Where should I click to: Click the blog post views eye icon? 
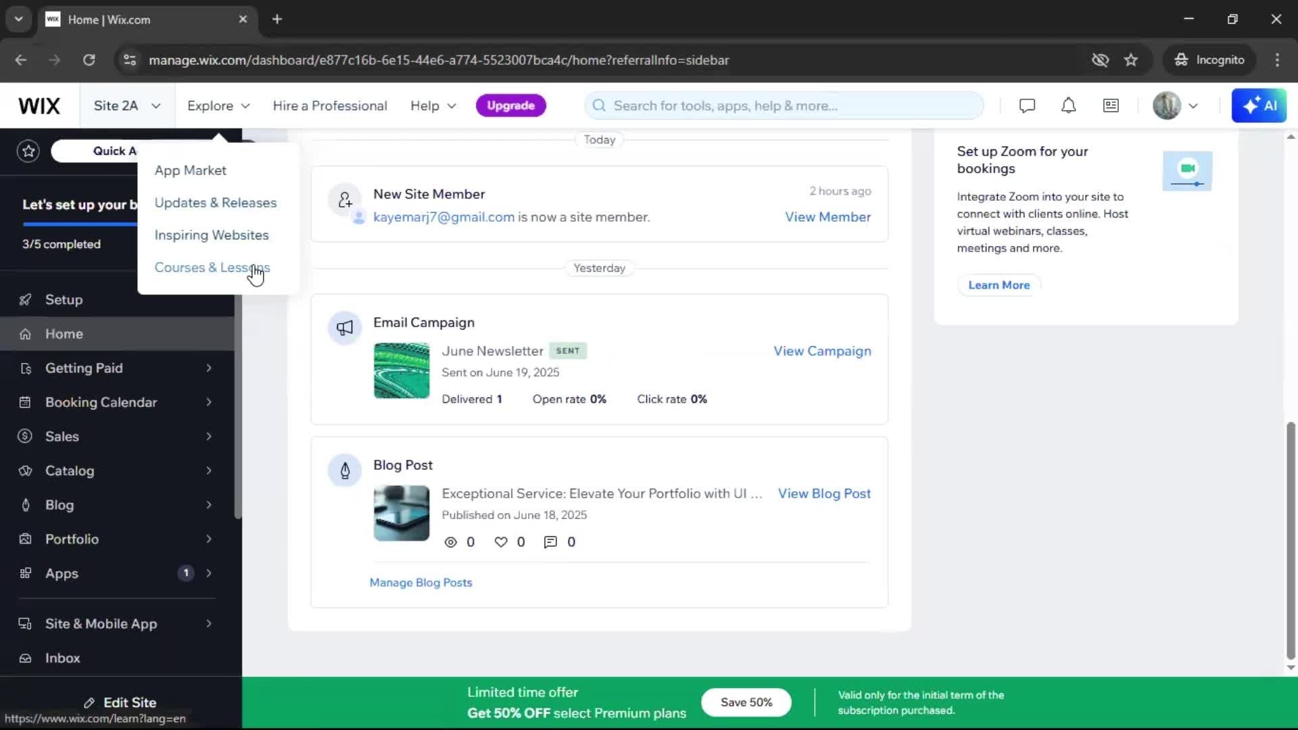coord(450,542)
